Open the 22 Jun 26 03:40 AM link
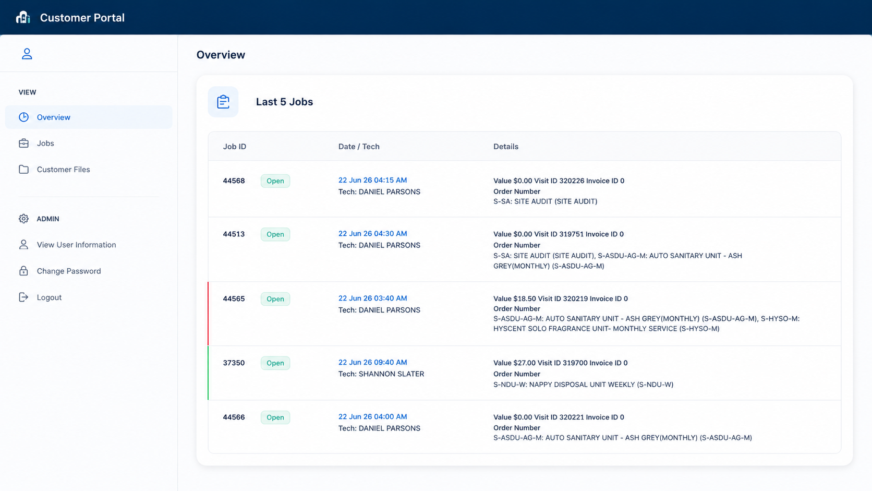Viewport: 872px width, 491px height. click(372, 298)
